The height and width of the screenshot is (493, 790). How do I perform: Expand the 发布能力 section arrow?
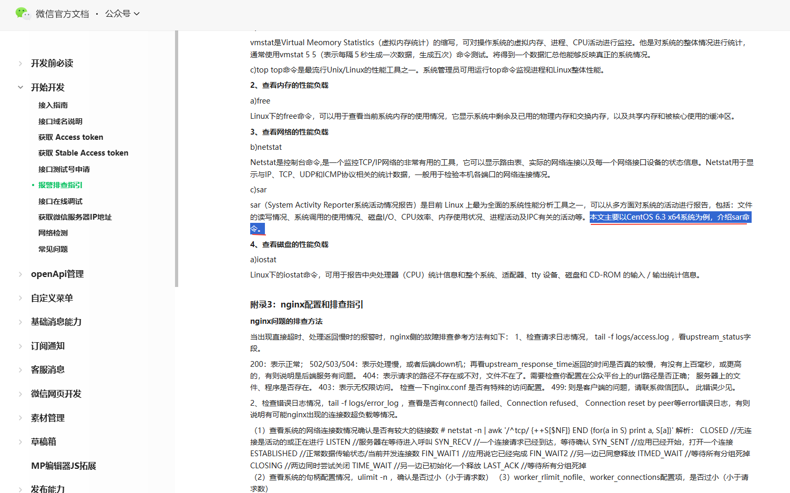pyautogui.click(x=20, y=489)
